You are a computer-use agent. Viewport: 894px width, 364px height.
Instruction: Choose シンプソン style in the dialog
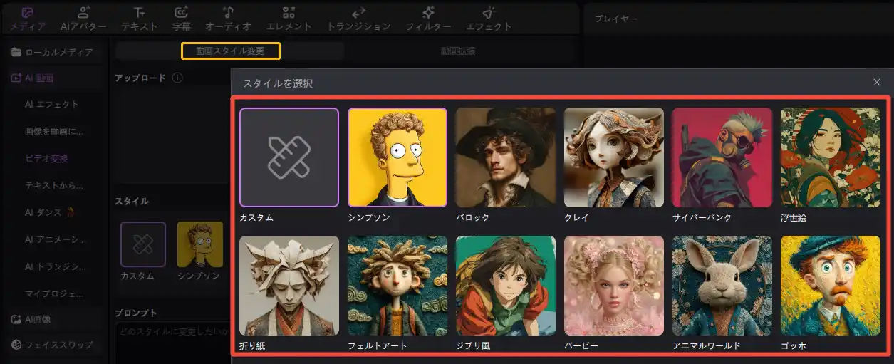pos(397,157)
